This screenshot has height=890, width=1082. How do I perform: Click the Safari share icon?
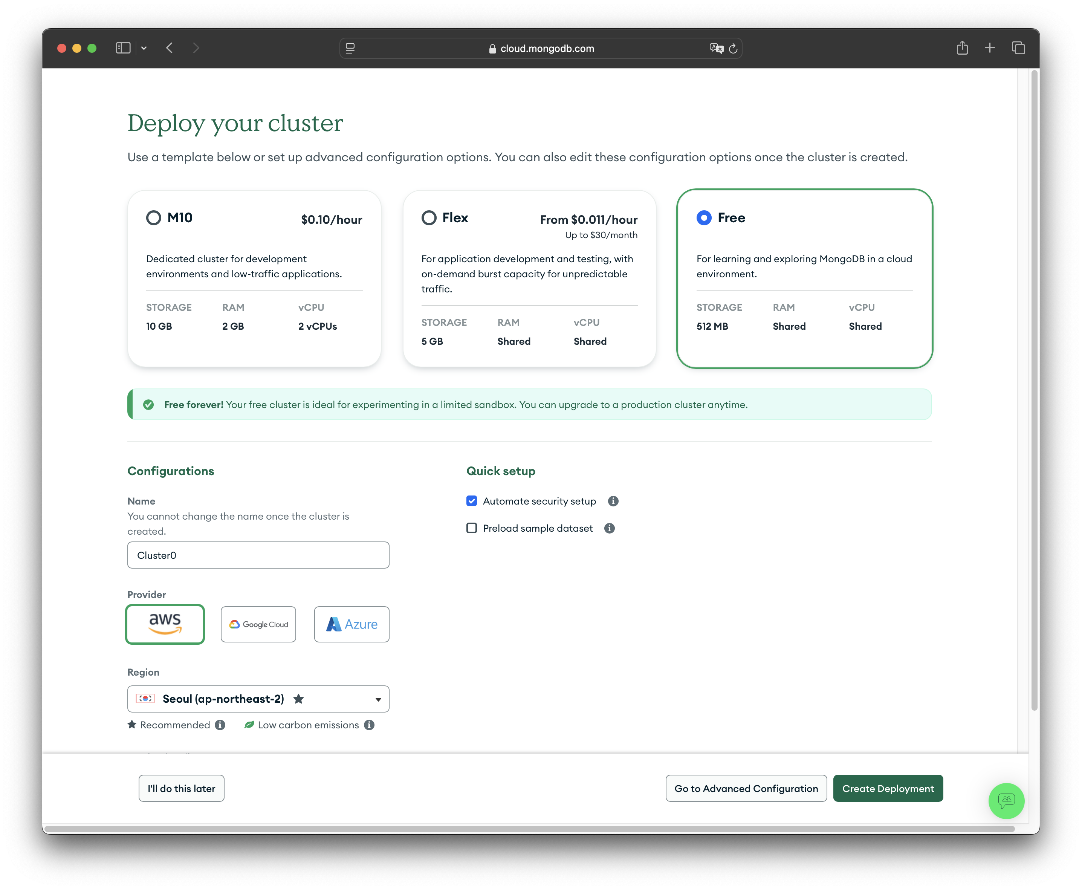962,48
